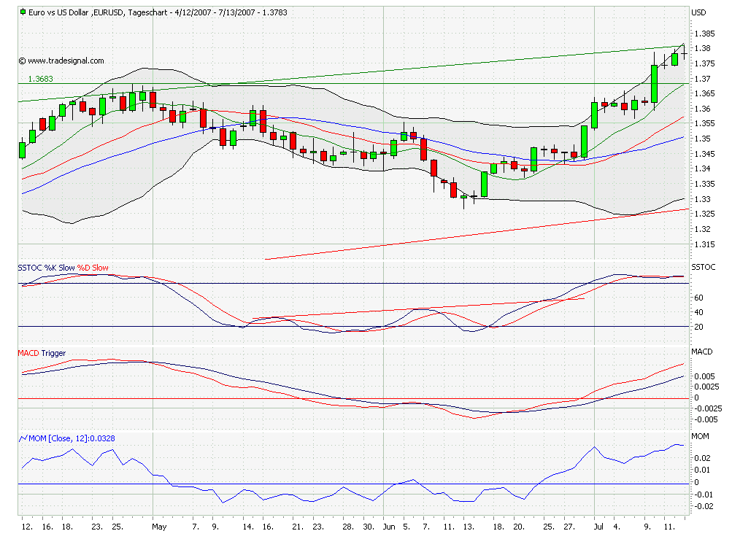Image resolution: width=732 pixels, height=539 pixels.
Task: Click the 0.02 value on the MOM axis
Action: (703, 458)
